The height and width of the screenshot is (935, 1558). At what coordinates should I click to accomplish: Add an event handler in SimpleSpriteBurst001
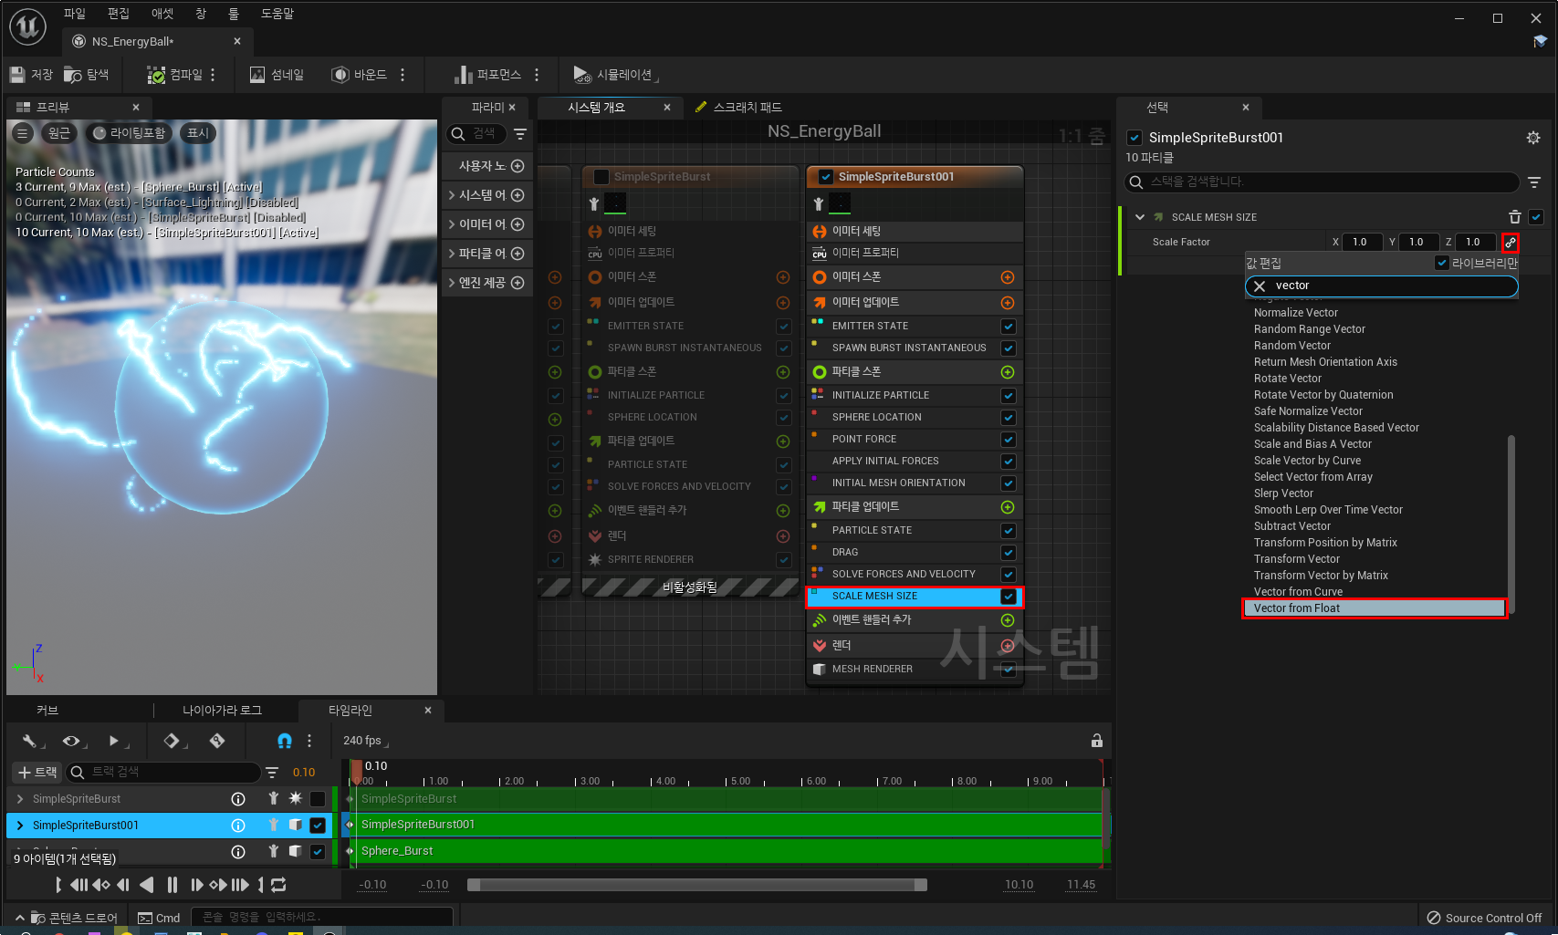tap(1008, 620)
